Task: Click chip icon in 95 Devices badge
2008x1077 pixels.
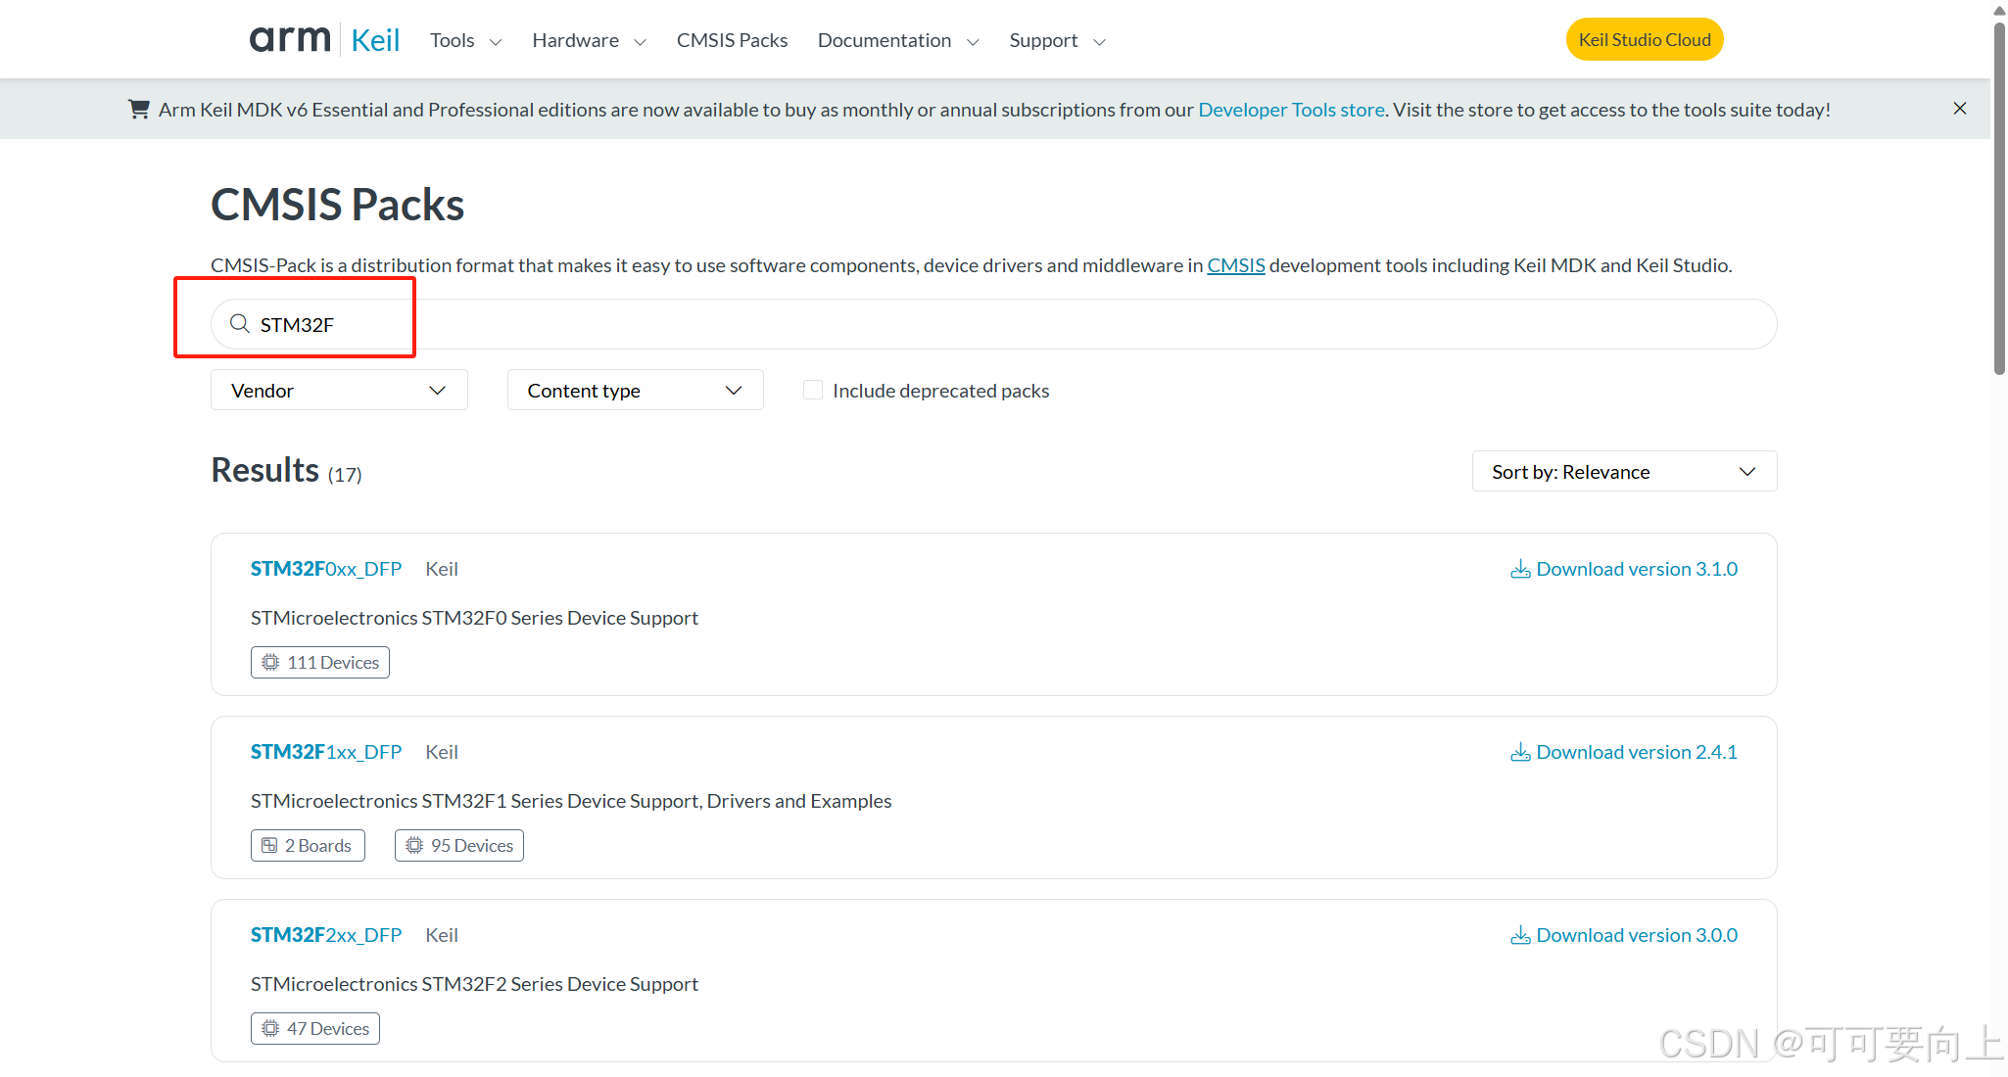Action: tap(414, 845)
